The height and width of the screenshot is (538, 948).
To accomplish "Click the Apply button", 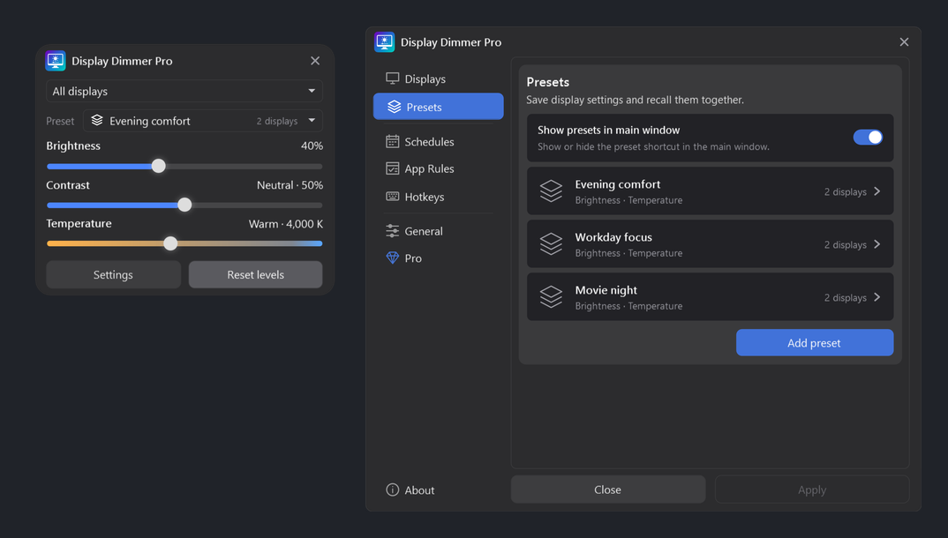I will (x=812, y=489).
